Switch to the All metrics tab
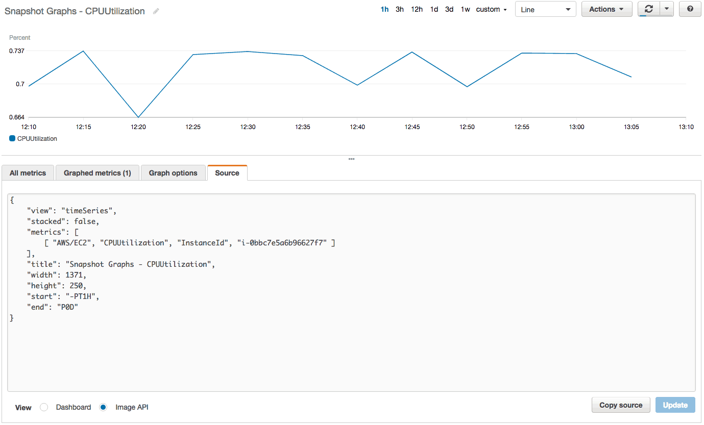Image resolution: width=704 pixels, height=425 pixels. point(28,172)
